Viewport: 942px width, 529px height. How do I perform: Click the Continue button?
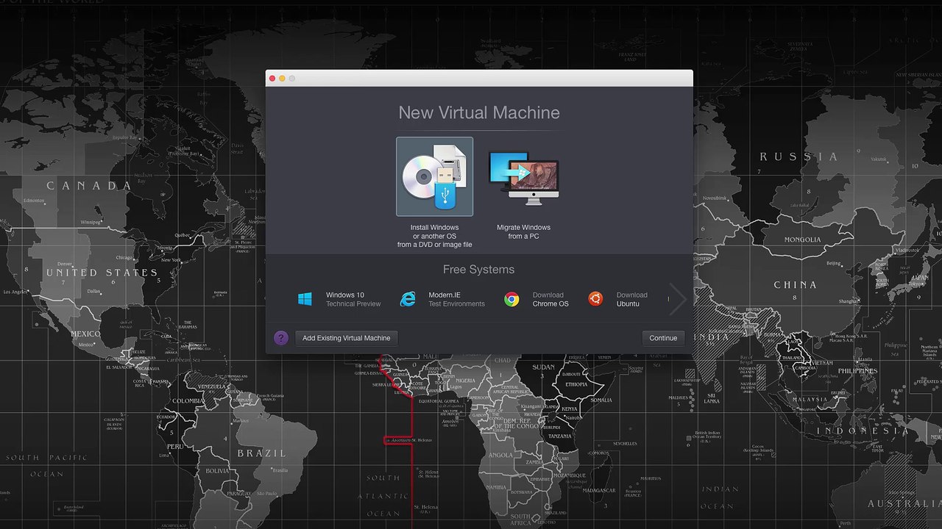tap(663, 338)
